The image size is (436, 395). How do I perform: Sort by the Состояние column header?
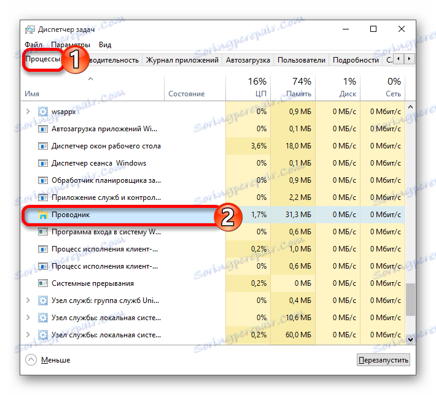click(x=186, y=94)
